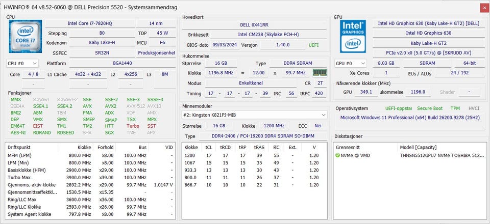Click the tRFC 420 value
This screenshot has width=490, height=224.
[318, 94]
